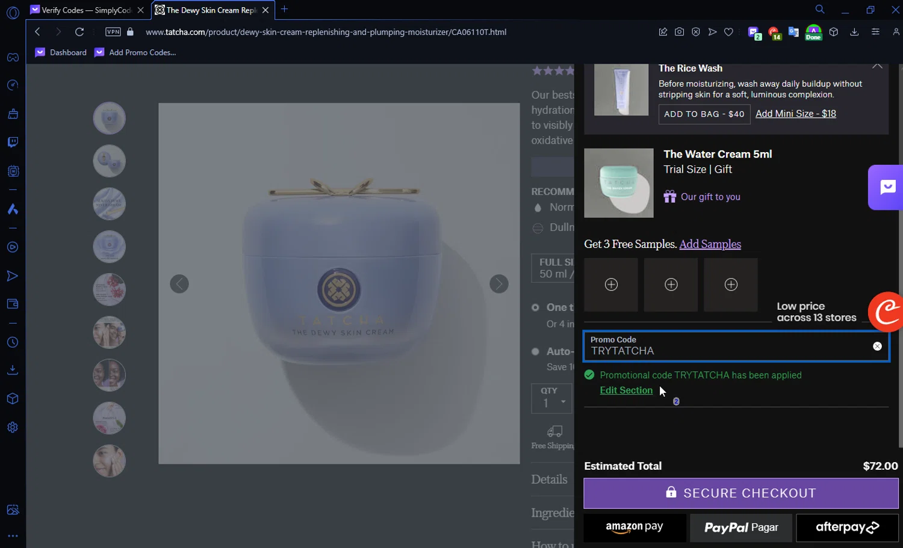The width and height of the screenshot is (903, 548).
Task: Reload the Tatcha page
Action: click(79, 32)
